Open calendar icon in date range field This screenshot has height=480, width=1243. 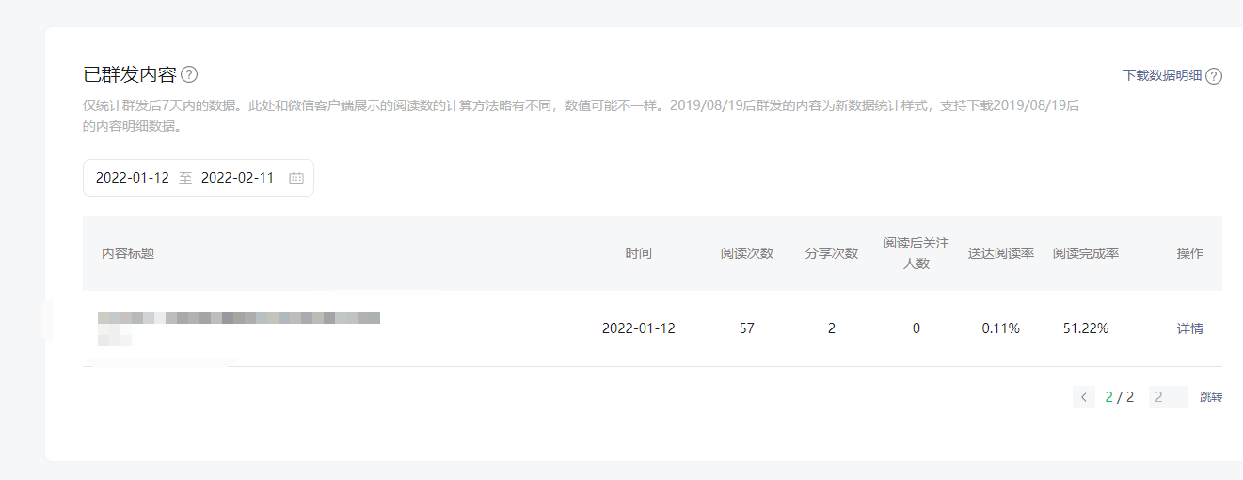click(296, 178)
